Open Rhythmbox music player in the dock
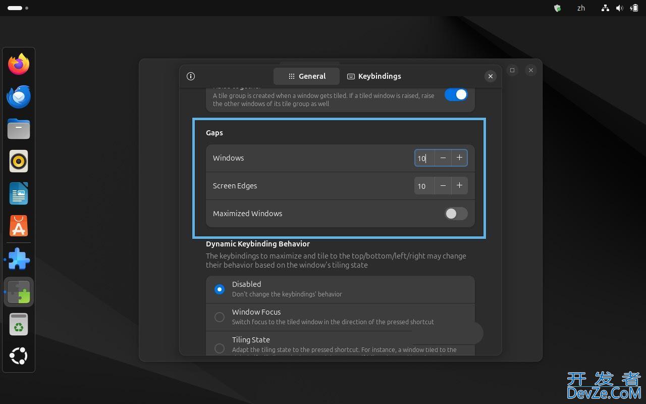Screen dimensions: 646x404 19,161
